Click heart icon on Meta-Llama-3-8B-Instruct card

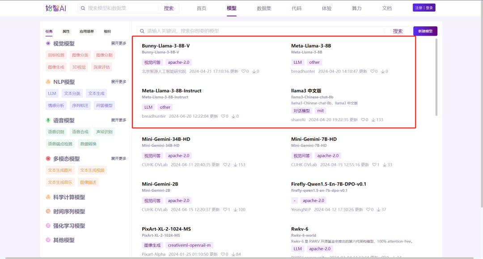tap(223, 116)
